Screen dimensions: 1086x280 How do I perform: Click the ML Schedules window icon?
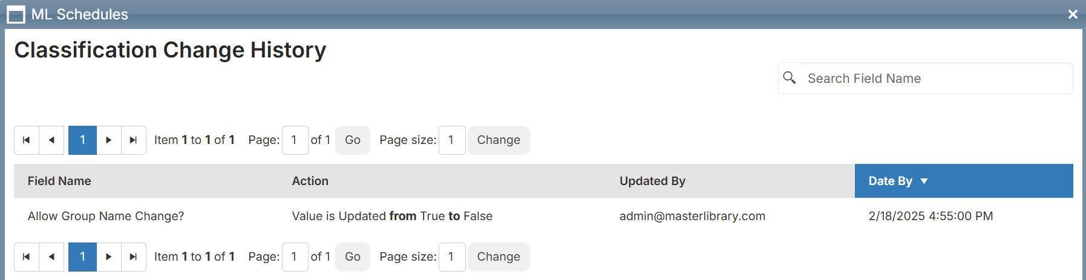pos(16,15)
